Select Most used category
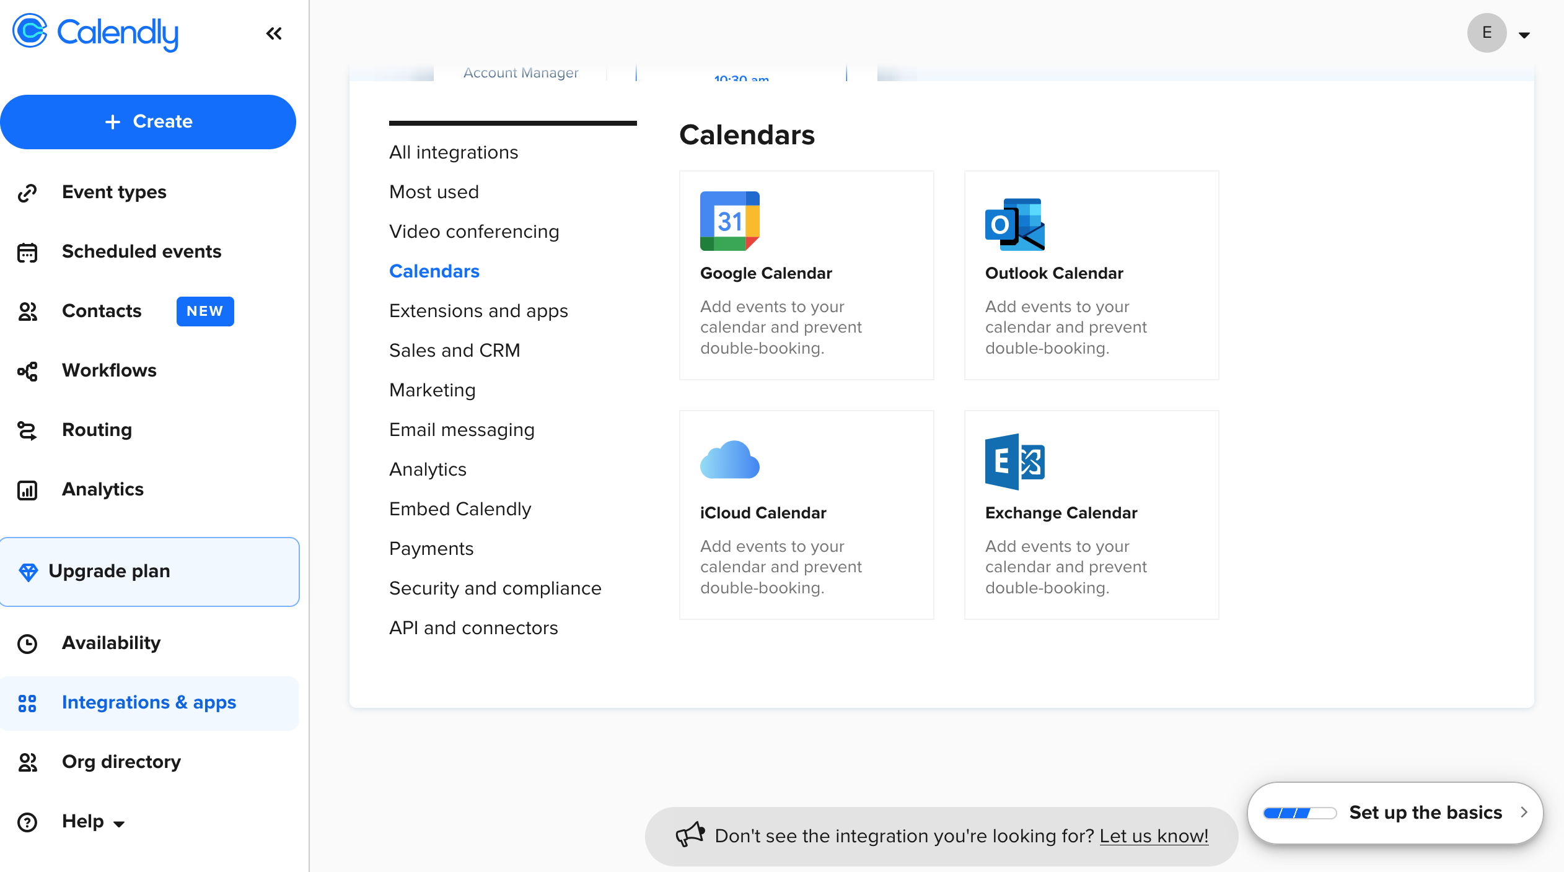 click(x=434, y=192)
